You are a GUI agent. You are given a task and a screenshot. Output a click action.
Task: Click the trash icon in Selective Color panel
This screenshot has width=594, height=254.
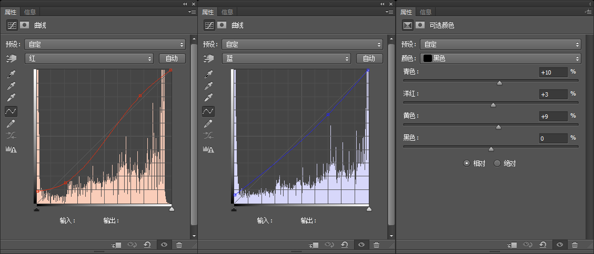pyautogui.click(x=575, y=245)
